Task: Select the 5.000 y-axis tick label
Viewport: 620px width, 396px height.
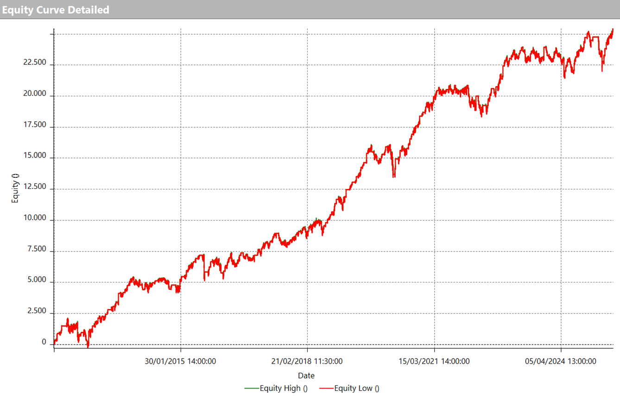Action: 37,281
